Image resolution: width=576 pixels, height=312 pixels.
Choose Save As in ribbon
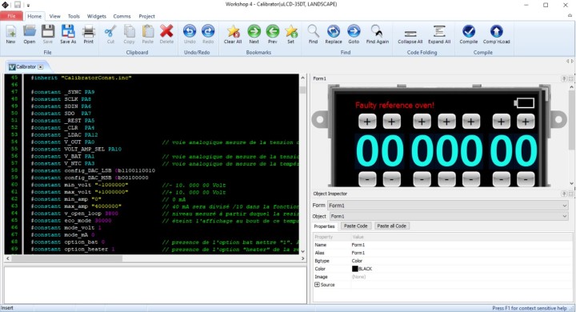[68, 34]
